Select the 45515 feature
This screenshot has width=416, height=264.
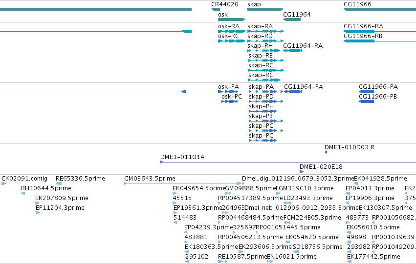click(175, 203)
